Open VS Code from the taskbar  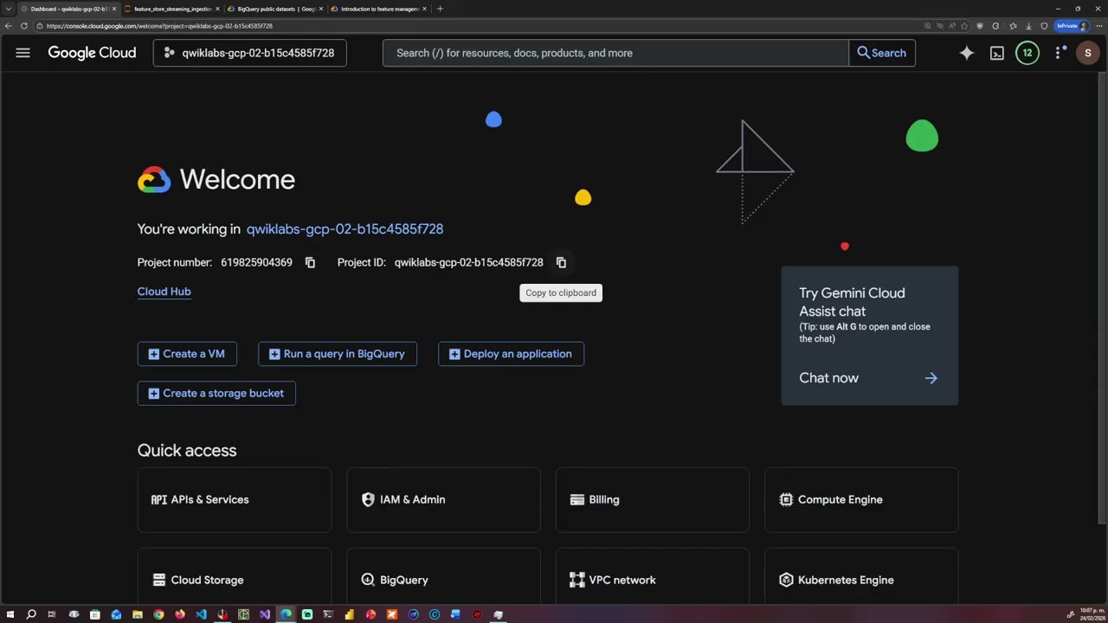(201, 614)
